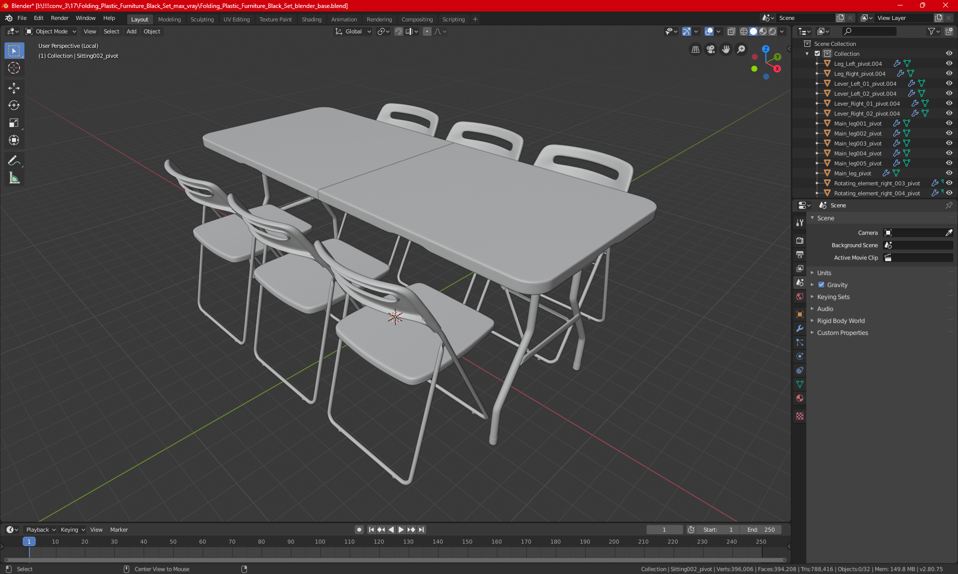958x574 pixels.
Task: Expand the Rigid Body World panel
Action: click(x=840, y=321)
